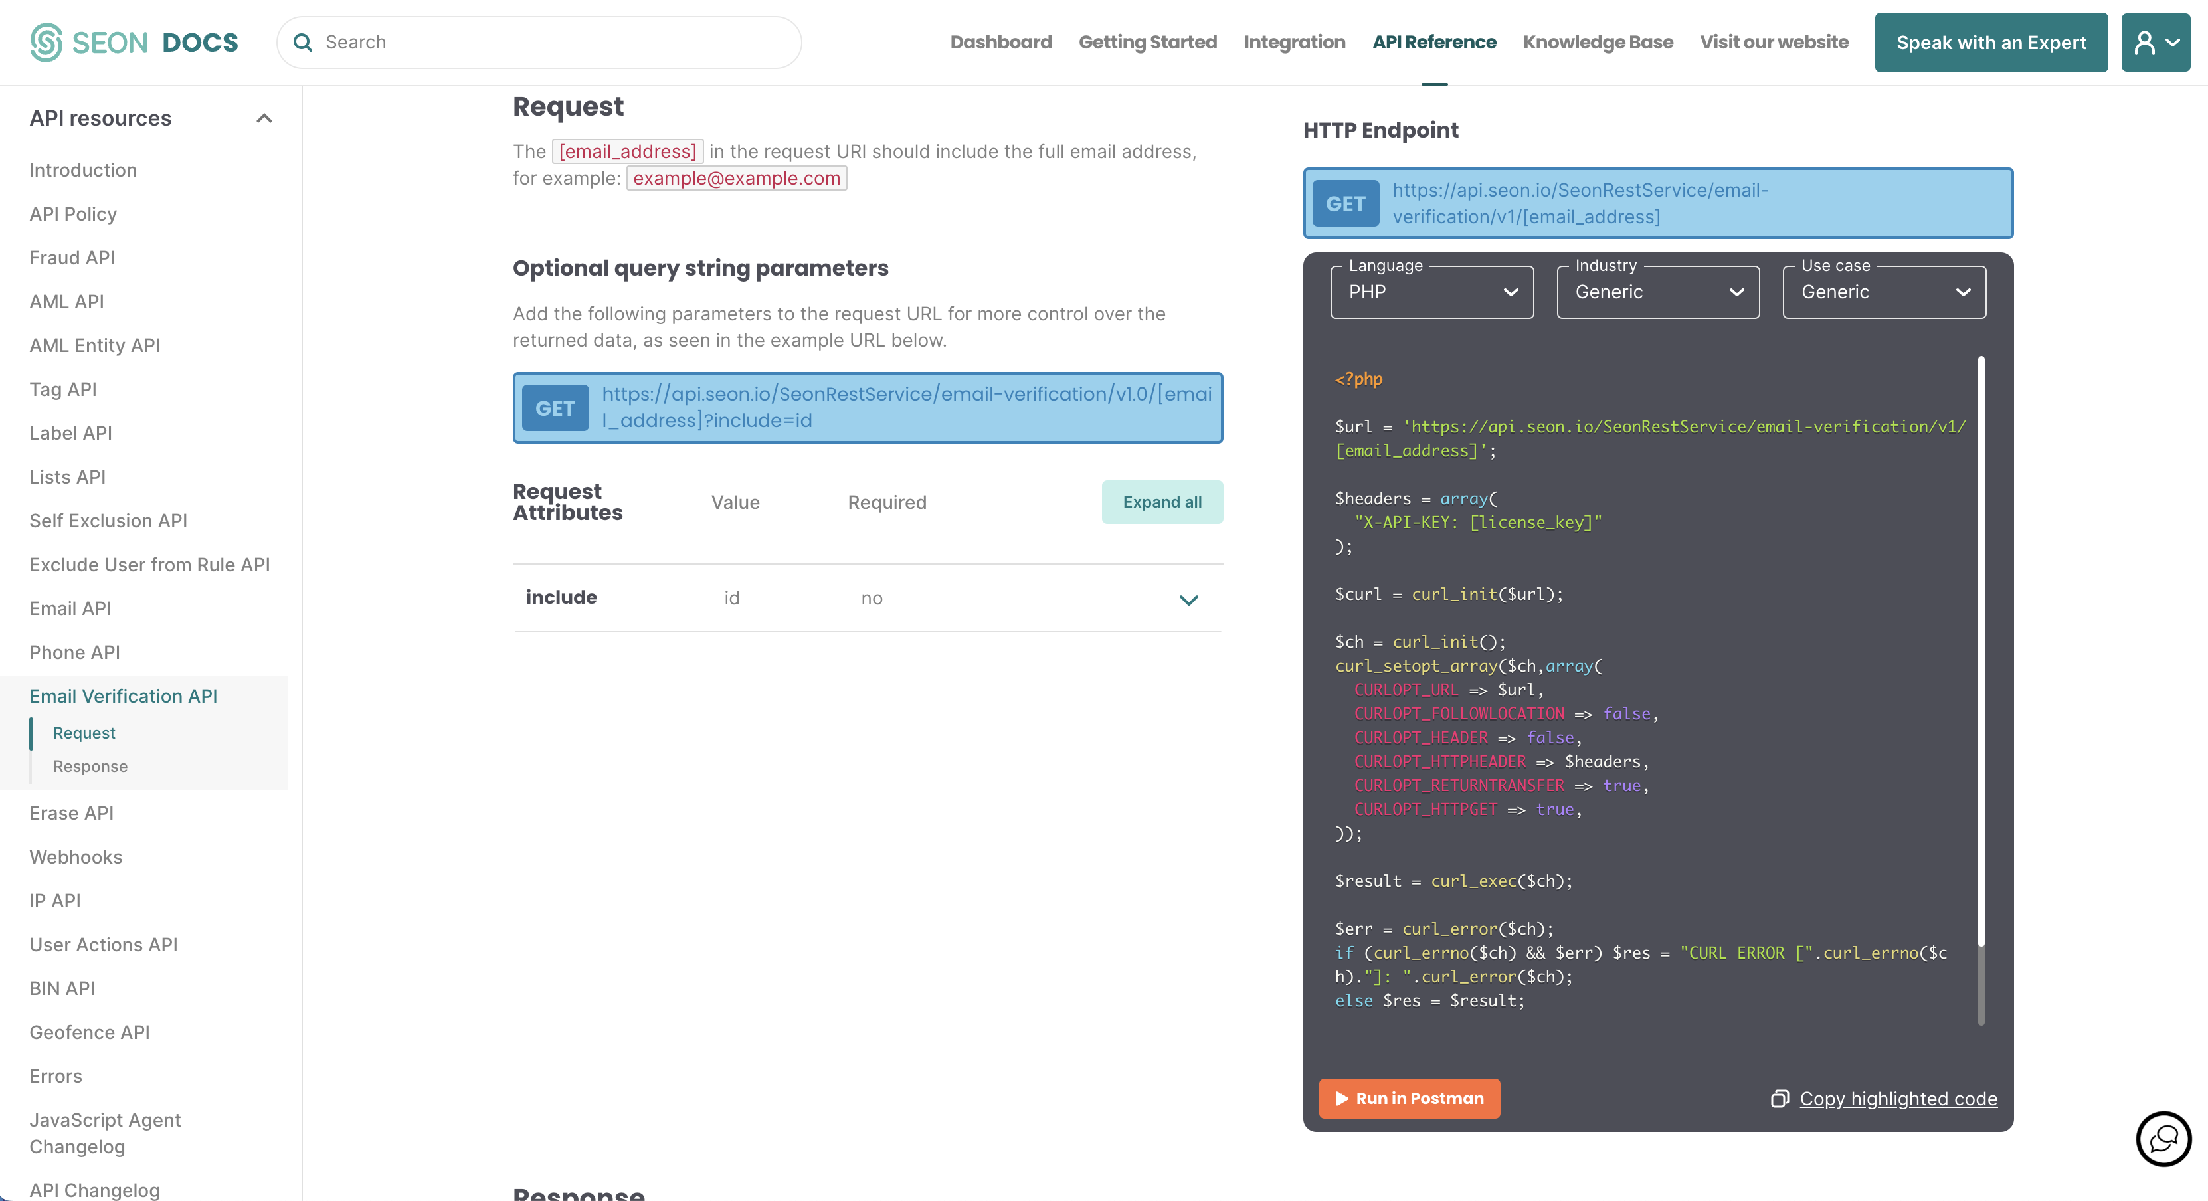The height and width of the screenshot is (1201, 2208).
Task: Open Erase API in the sidebar
Action: click(71, 812)
